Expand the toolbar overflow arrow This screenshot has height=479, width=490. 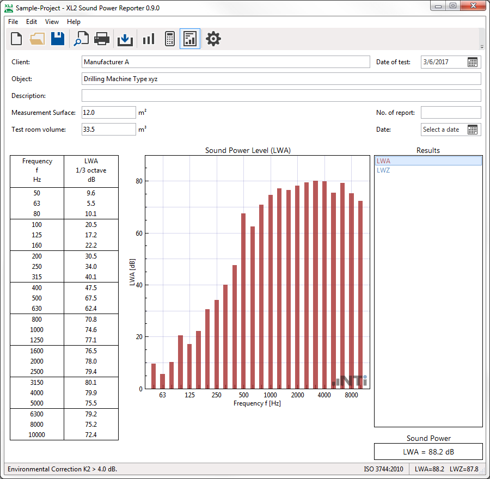481,47
